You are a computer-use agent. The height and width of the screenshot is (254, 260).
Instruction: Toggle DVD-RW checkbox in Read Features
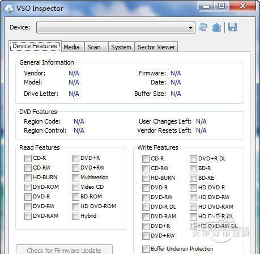coord(28,206)
